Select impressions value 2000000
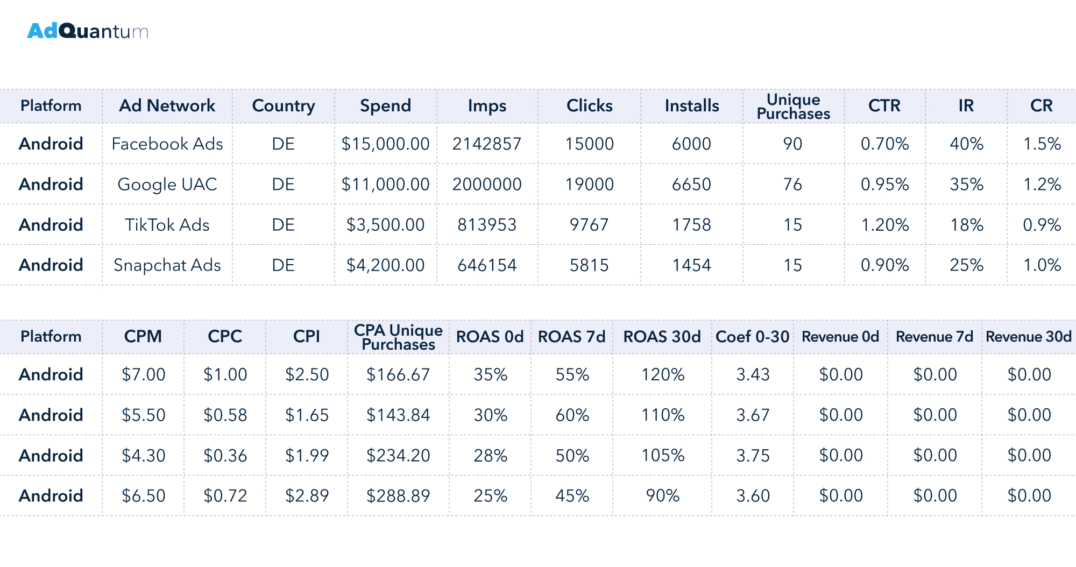 pyautogui.click(x=487, y=185)
